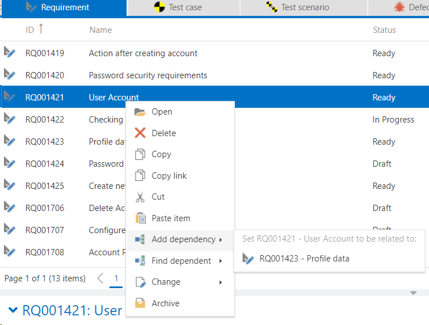Choose Copy from the context menu
This screenshot has height=325, width=429.
161,154
